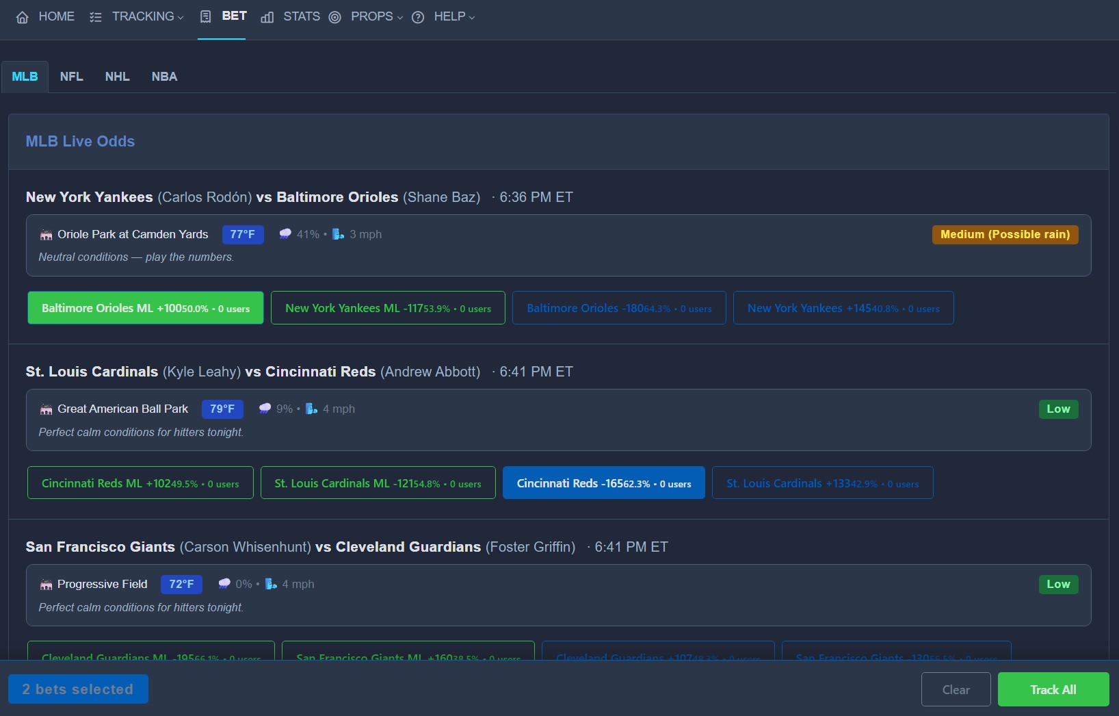Click wind icon at Great American Ball Park

click(x=311, y=409)
